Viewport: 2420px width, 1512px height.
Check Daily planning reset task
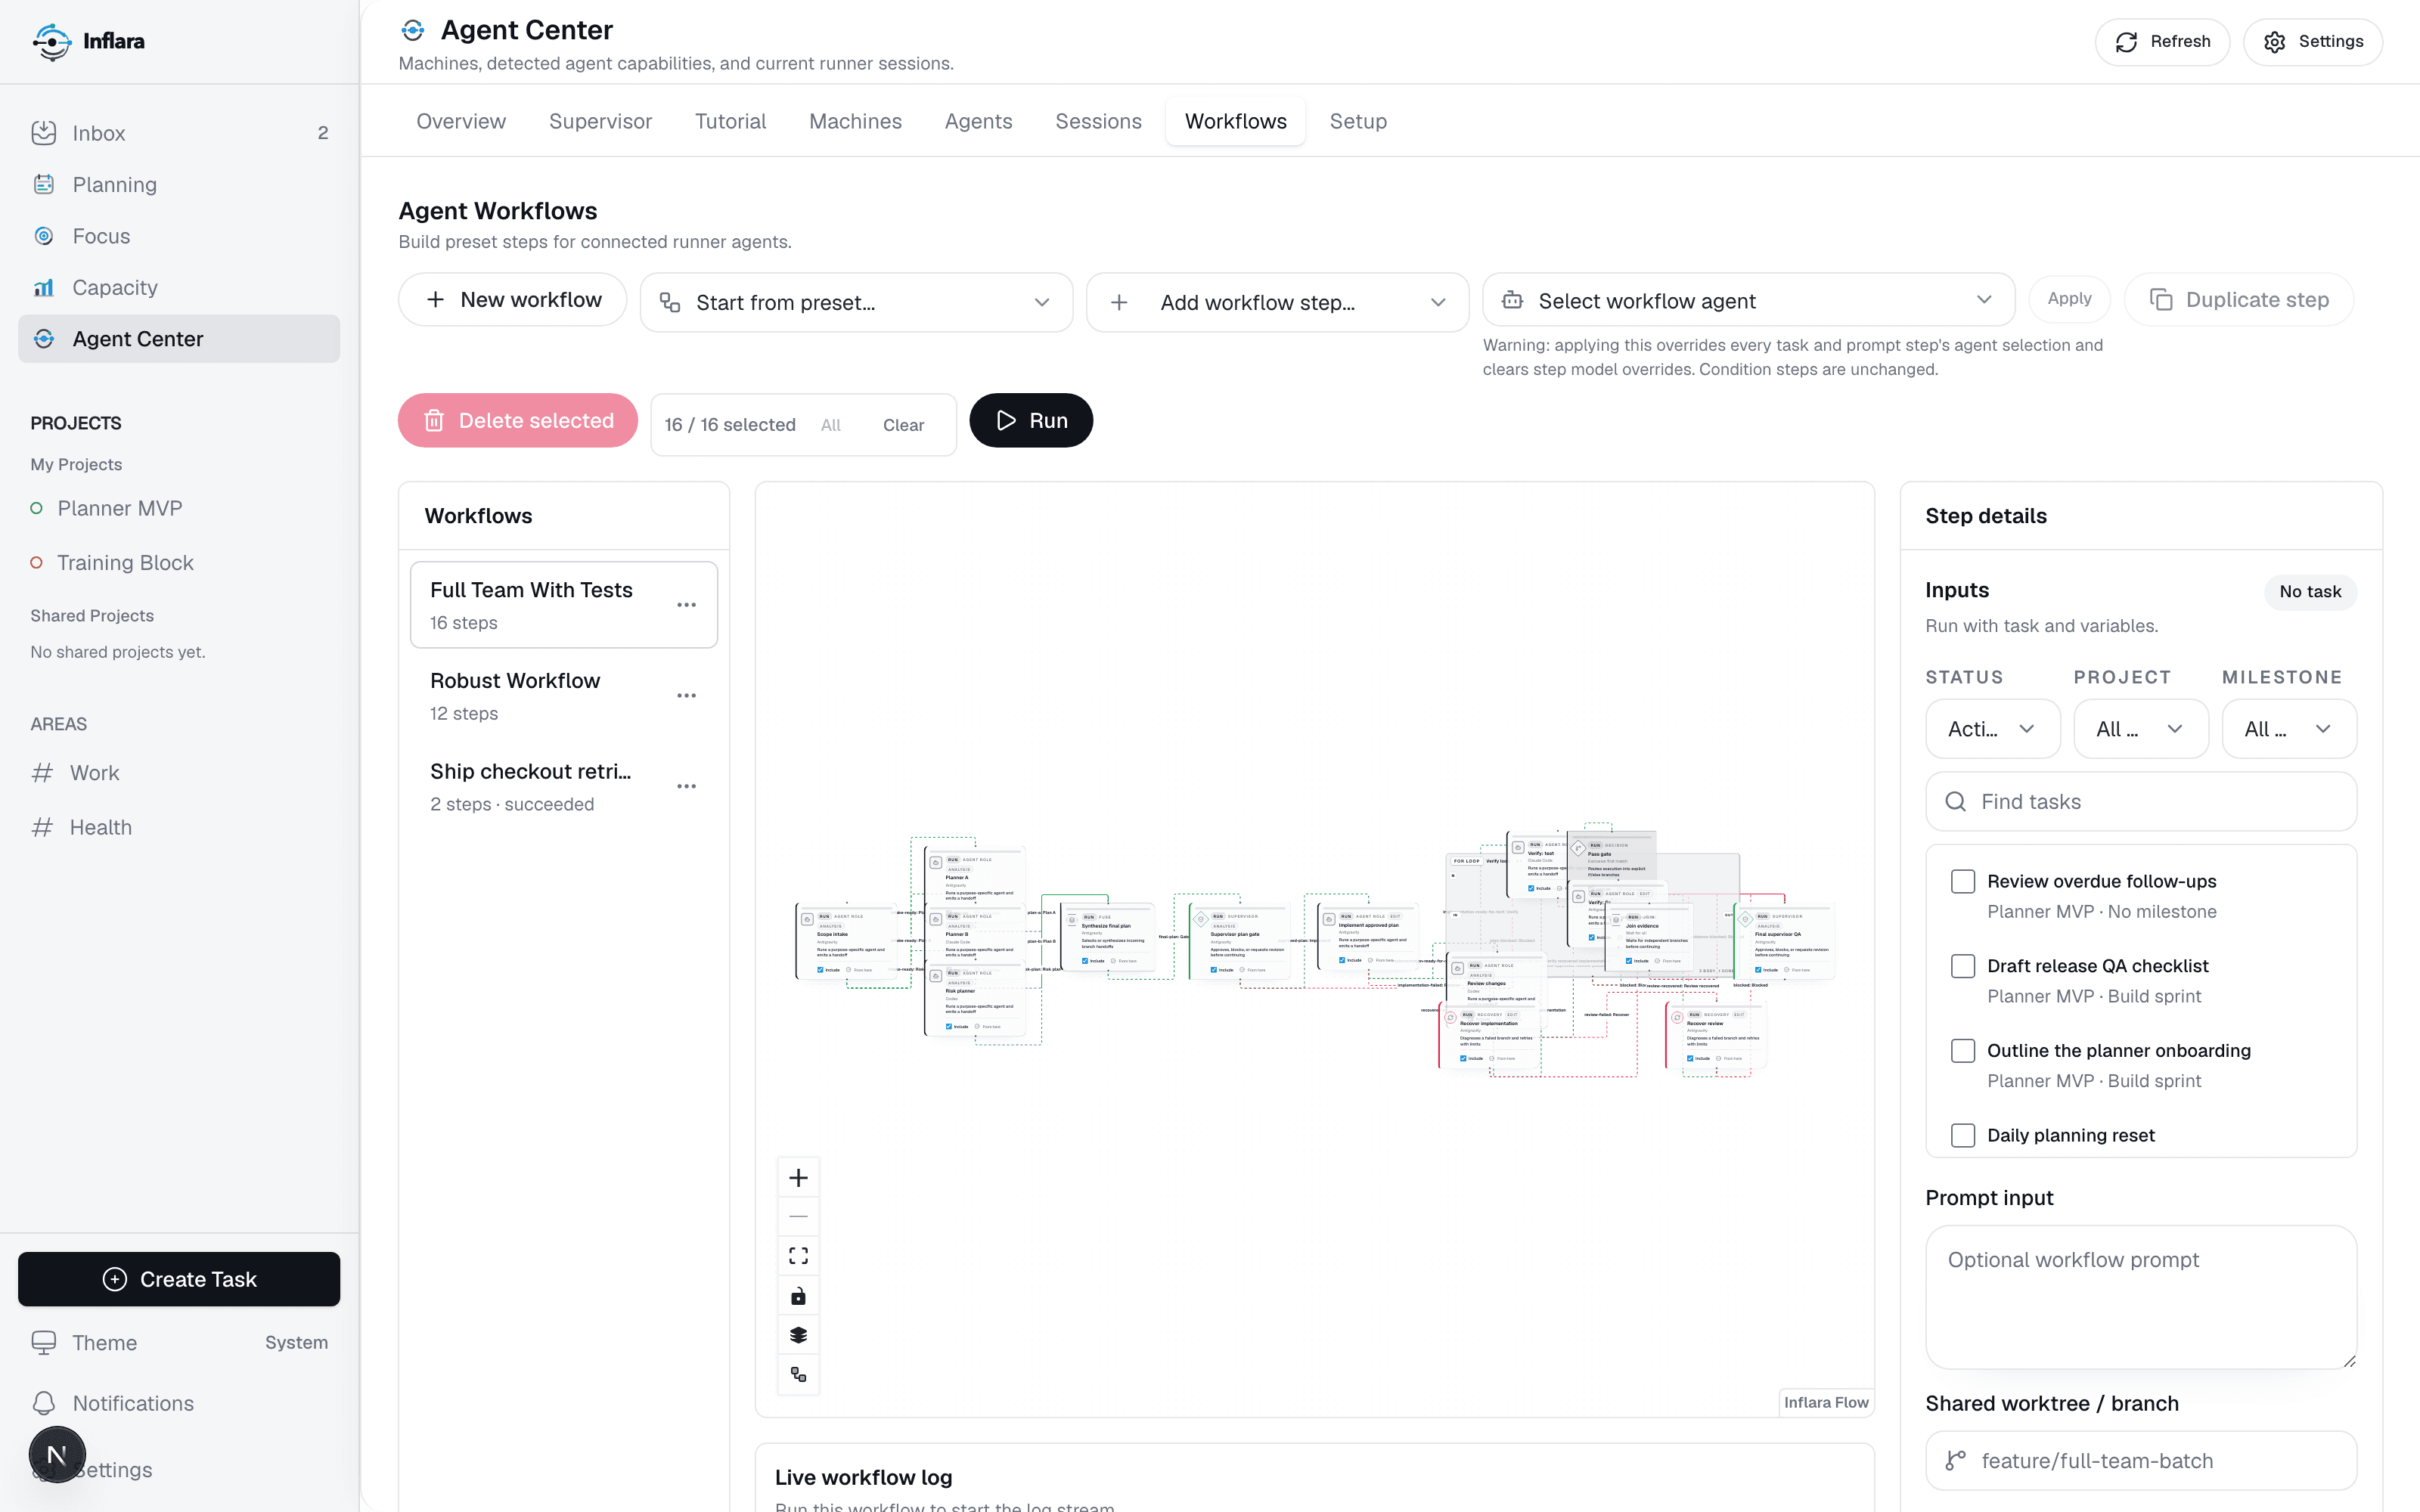1963,1135
